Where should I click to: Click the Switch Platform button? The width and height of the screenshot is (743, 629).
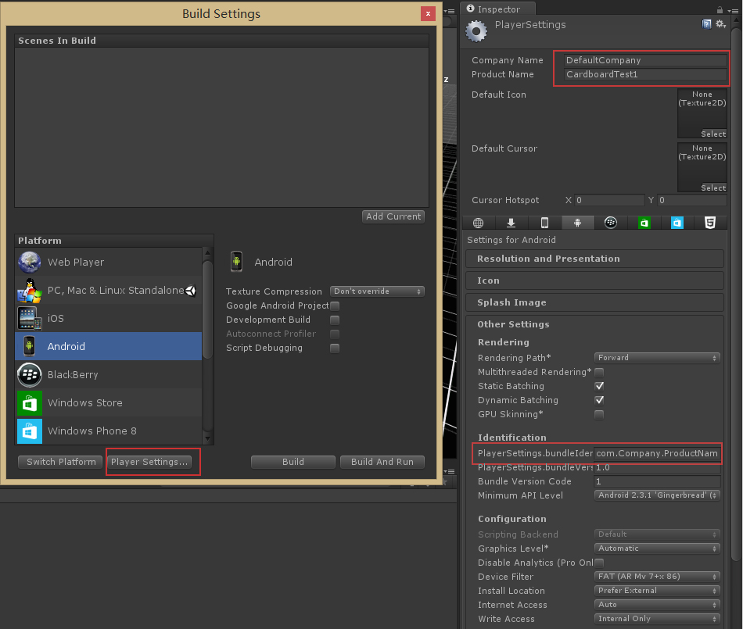pyautogui.click(x=61, y=462)
